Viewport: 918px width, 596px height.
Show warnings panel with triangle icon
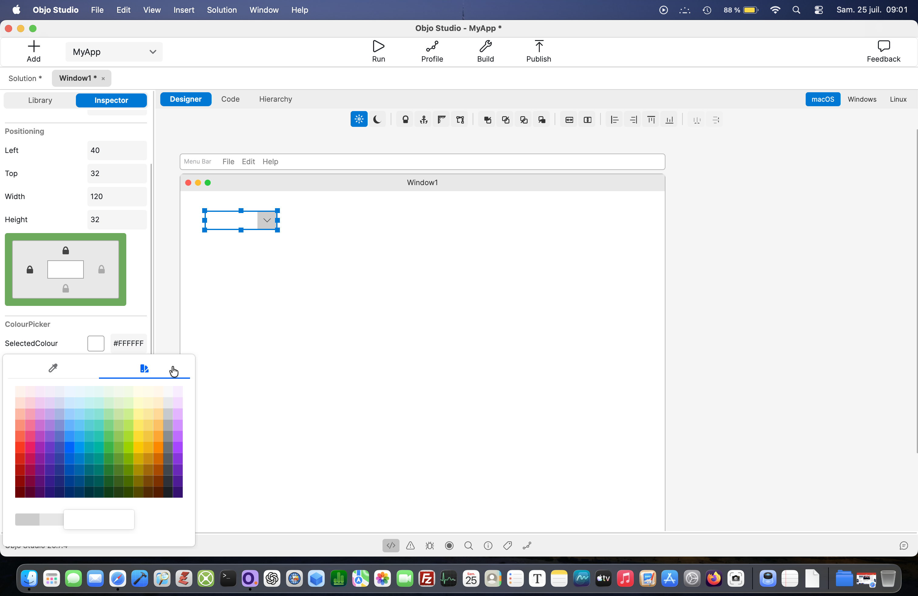point(410,546)
